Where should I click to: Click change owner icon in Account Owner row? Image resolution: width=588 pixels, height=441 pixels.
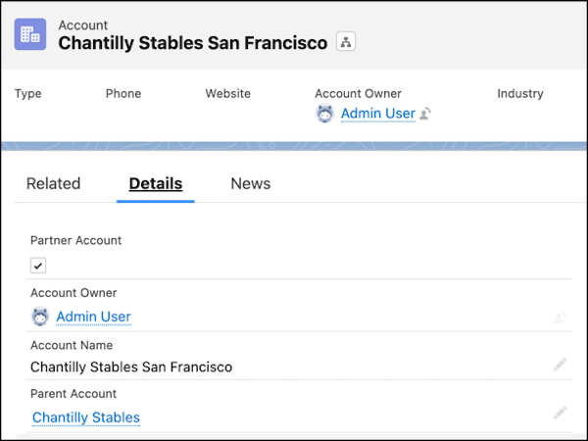pyautogui.click(x=560, y=317)
